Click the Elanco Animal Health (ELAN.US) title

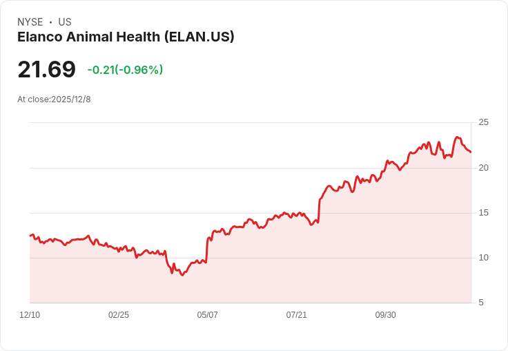click(126, 37)
